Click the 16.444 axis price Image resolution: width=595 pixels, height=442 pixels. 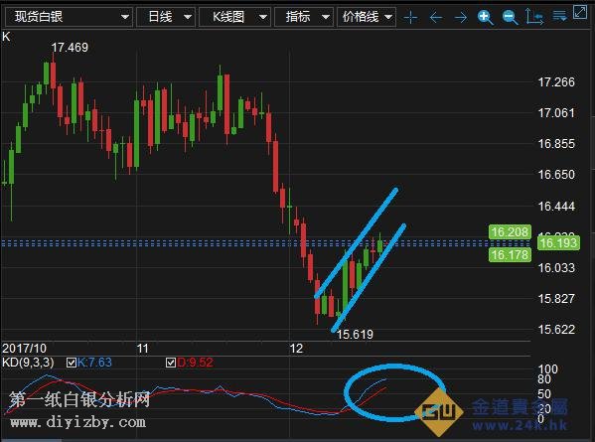point(556,207)
